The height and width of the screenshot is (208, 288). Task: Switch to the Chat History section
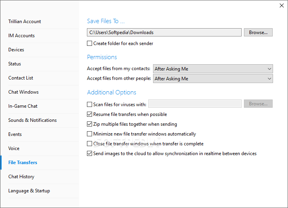[x=21, y=177]
